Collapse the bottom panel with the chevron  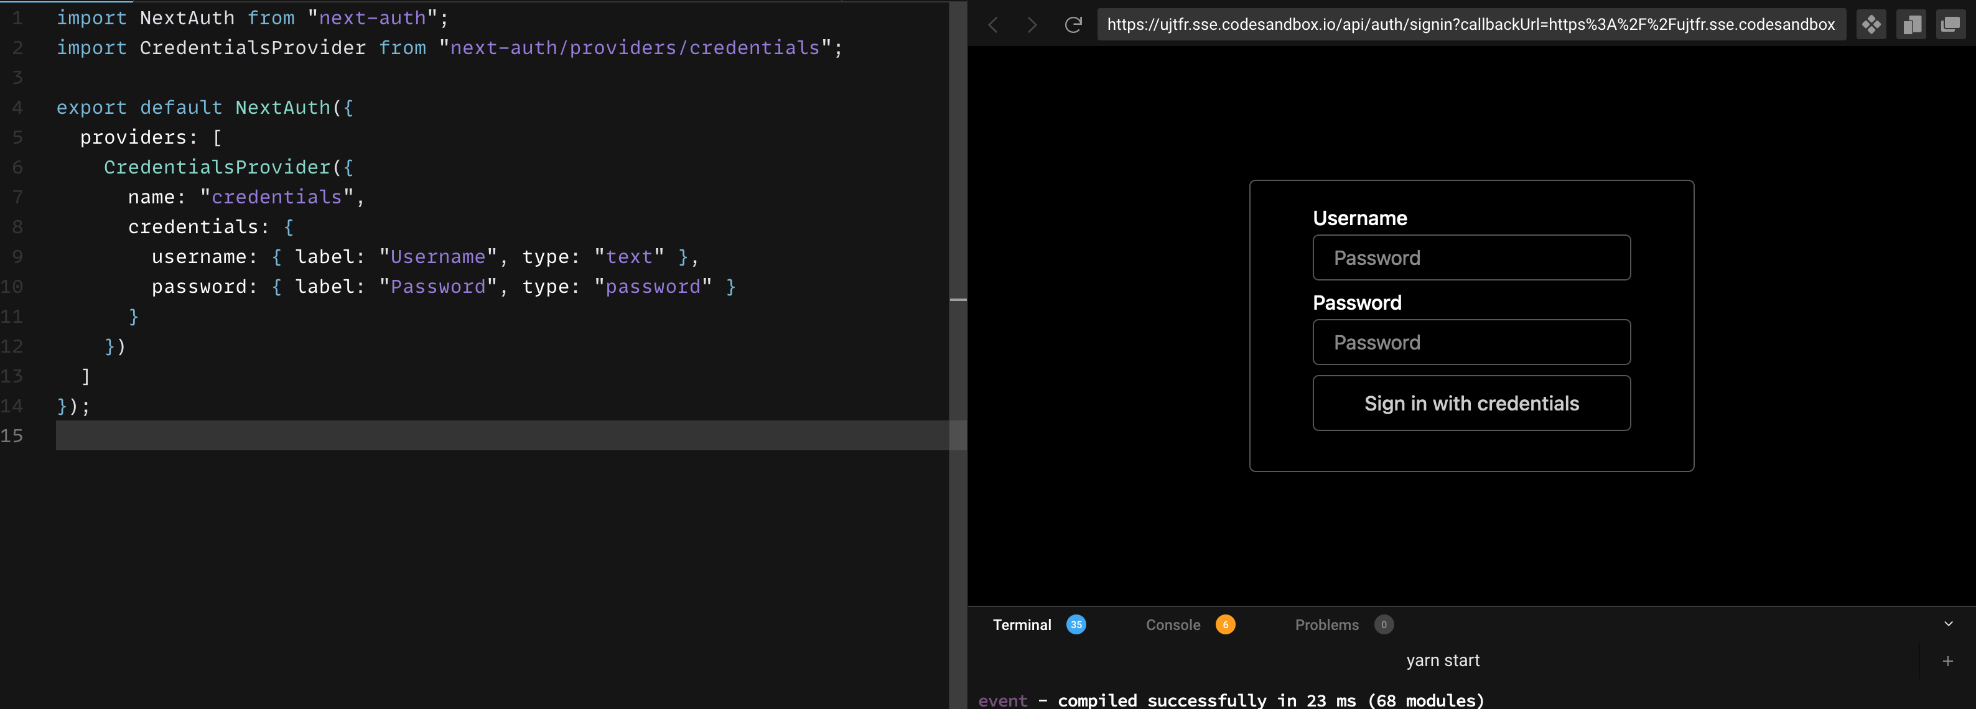pos(1947,624)
